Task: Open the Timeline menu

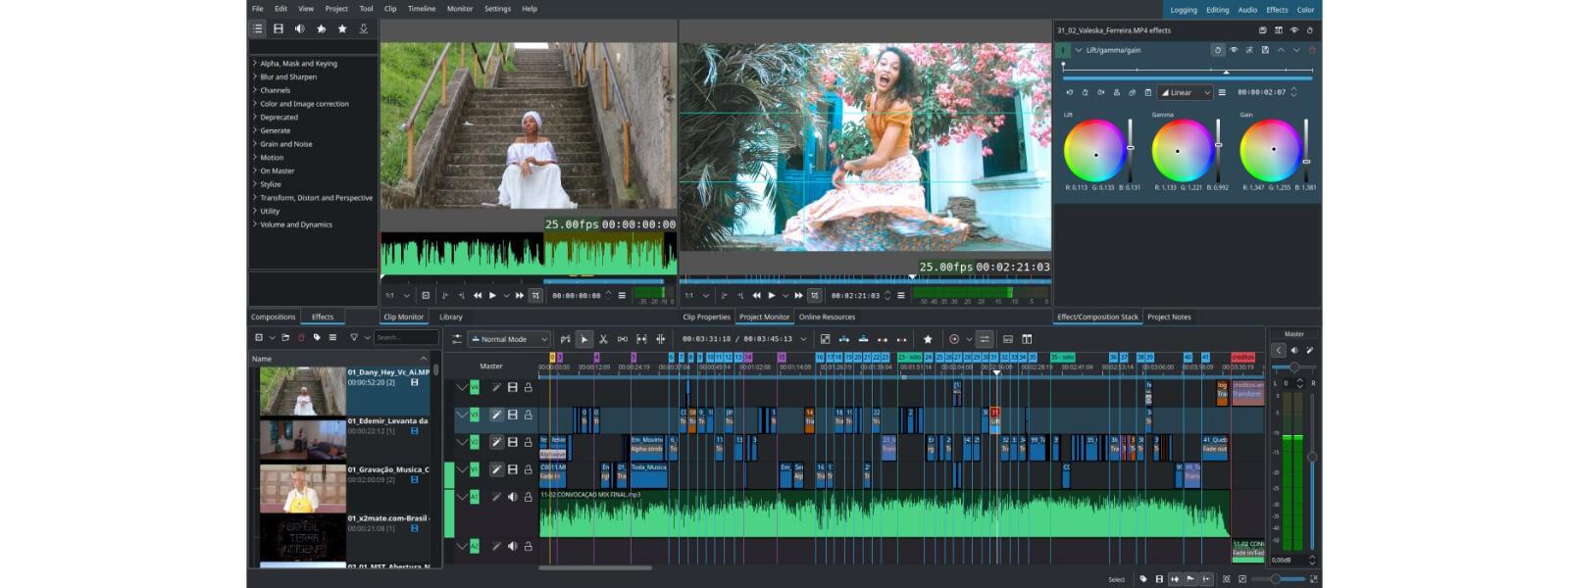Action: 422,9
